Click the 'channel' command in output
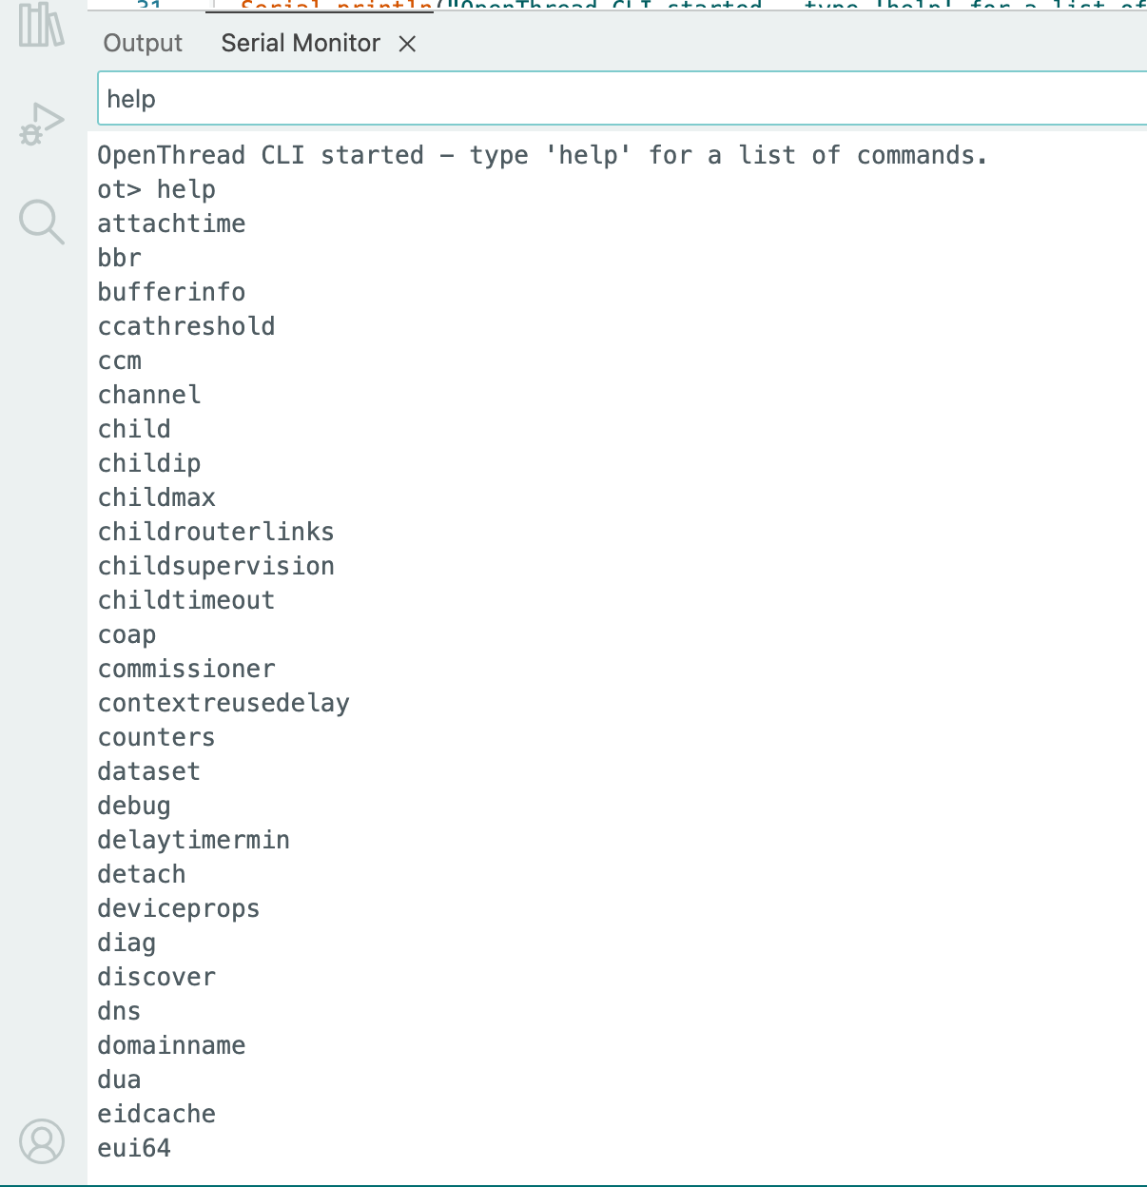Image resolution: width=1147 pixels, height=1187 pixels. pos(149,395)
